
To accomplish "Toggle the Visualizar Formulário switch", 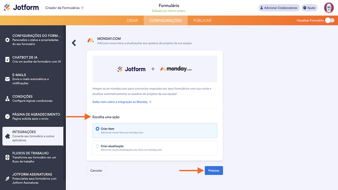I will coord(329,20).
